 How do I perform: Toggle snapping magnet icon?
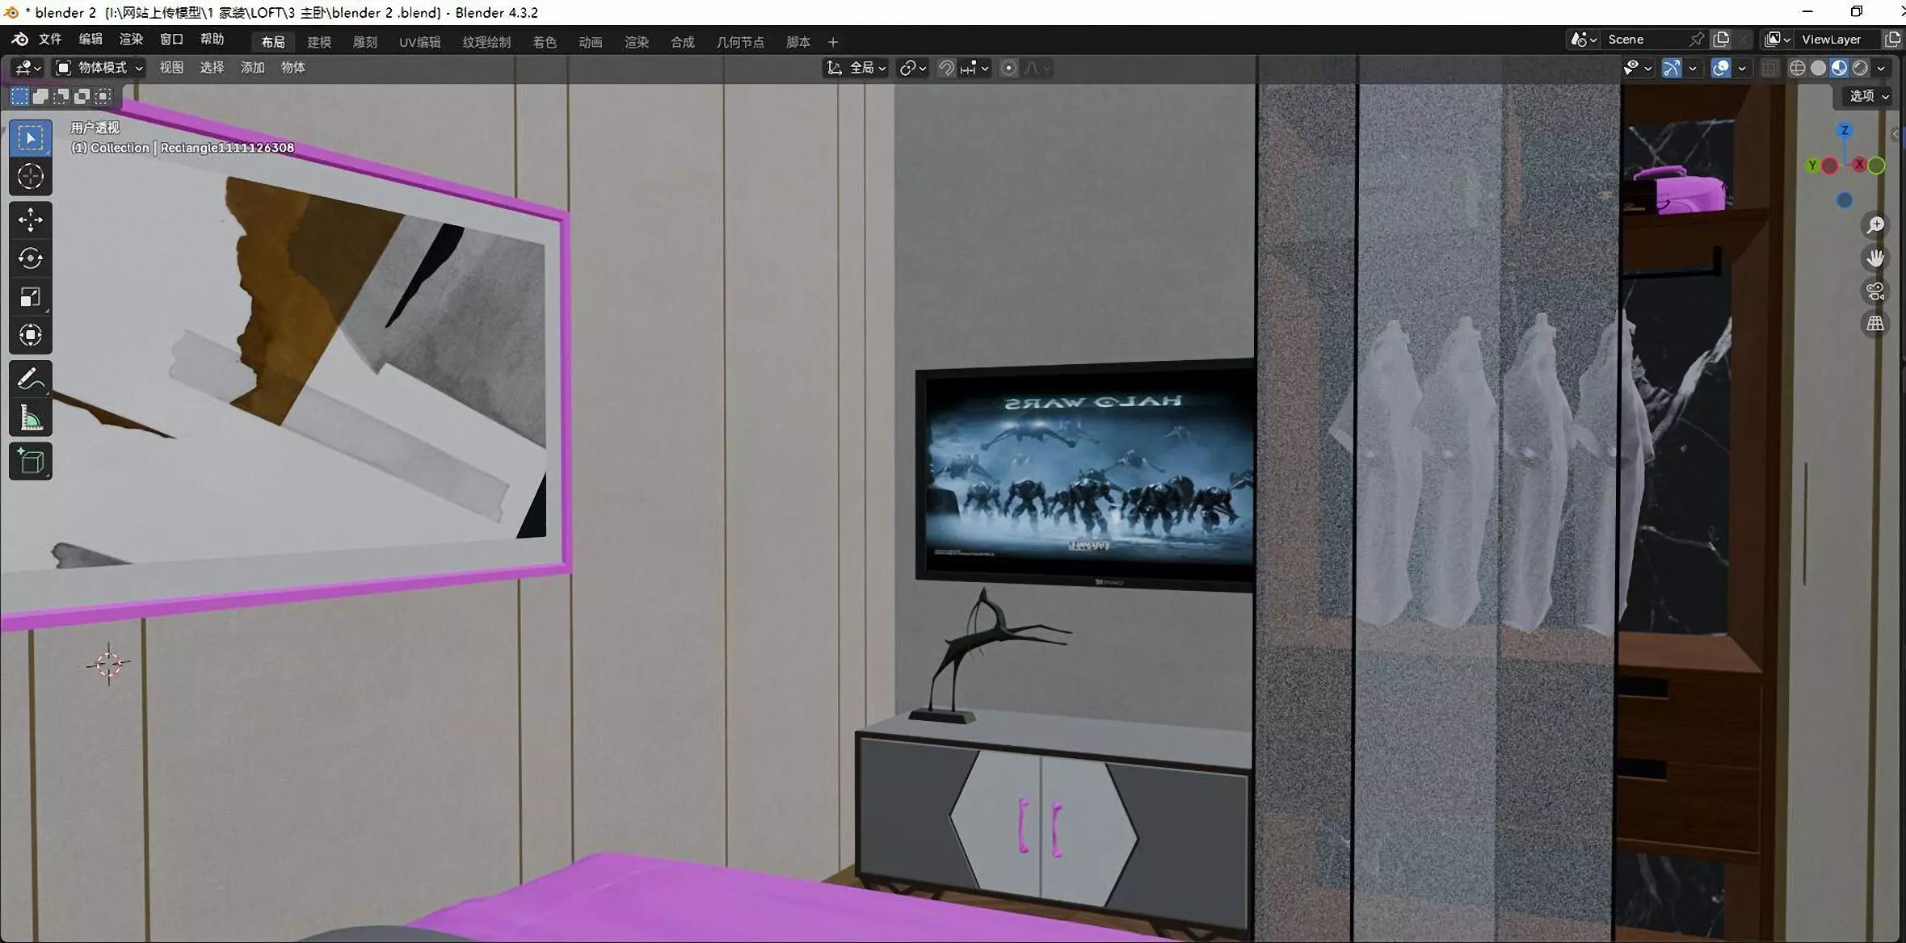[946, 69]
